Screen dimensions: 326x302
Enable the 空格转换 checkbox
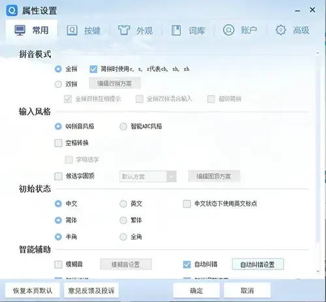(x=58, y=143)
